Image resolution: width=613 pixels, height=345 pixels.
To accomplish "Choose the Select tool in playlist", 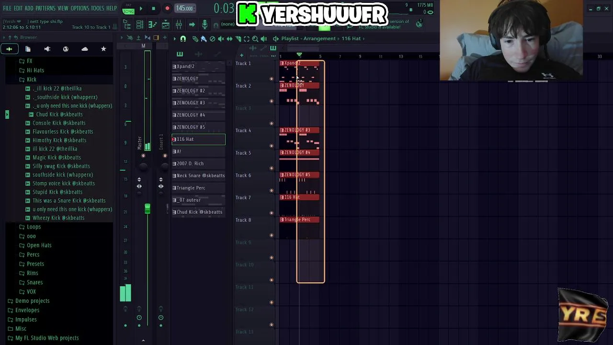I will pos(247,38).
